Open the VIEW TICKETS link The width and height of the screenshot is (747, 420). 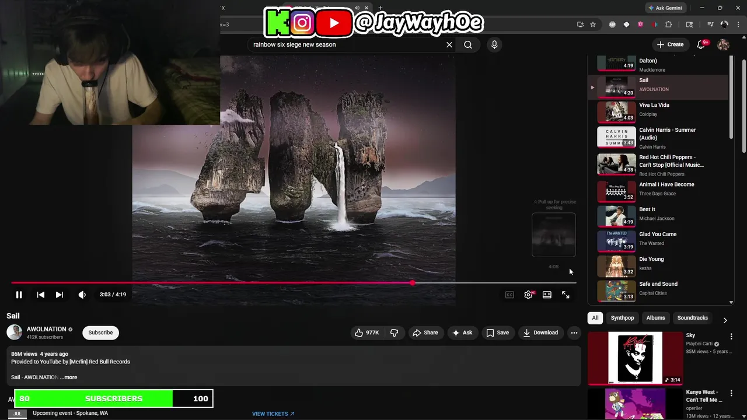(273, 414)
